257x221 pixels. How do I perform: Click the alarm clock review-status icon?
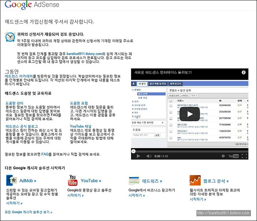coord(10,37)
